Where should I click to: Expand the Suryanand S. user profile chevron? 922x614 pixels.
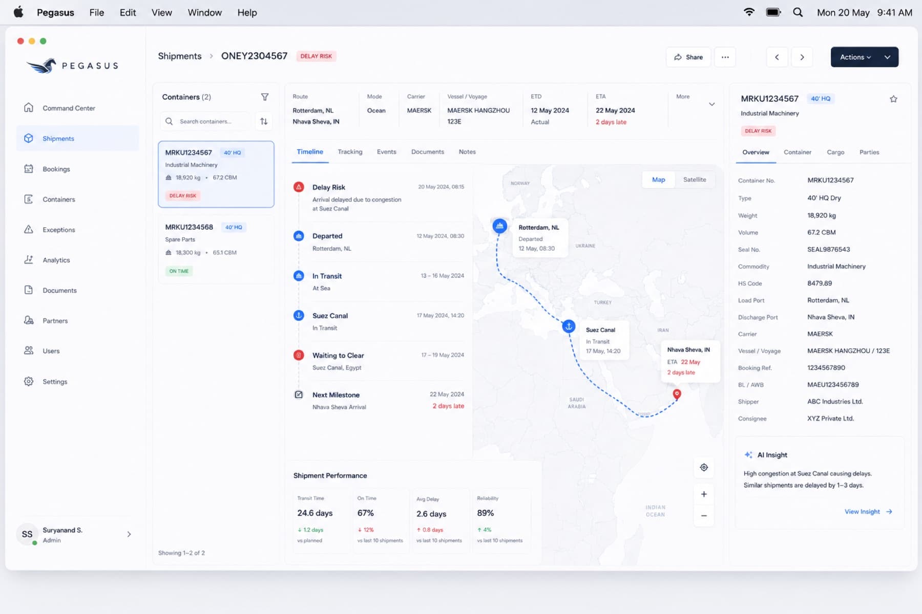click(x=129, y=534)
